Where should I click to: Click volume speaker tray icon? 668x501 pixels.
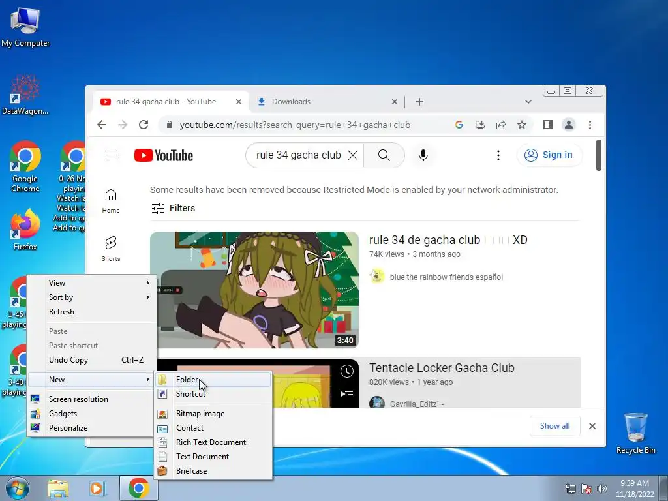click(601, 489)
